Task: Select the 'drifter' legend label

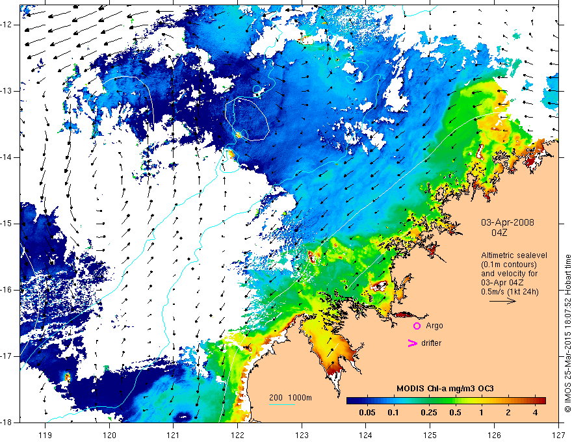Action: click(x=431, y=343)
